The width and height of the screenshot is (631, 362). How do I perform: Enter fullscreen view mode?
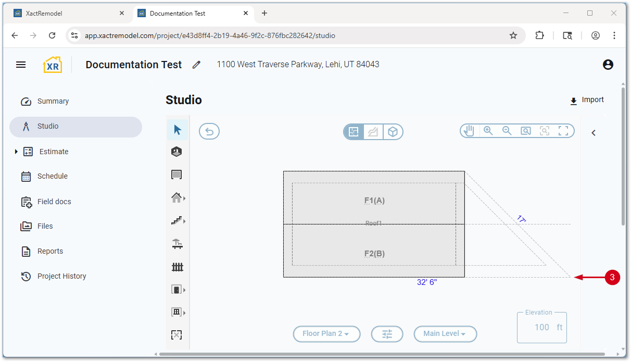563,131
